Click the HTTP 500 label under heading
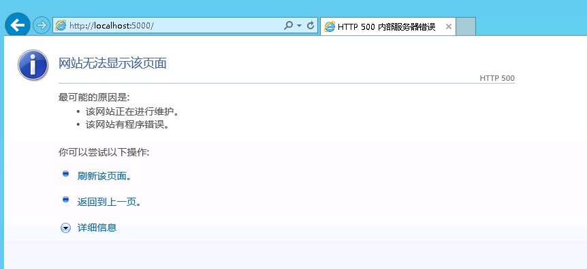The image size is (587, 269). (497, 78)
